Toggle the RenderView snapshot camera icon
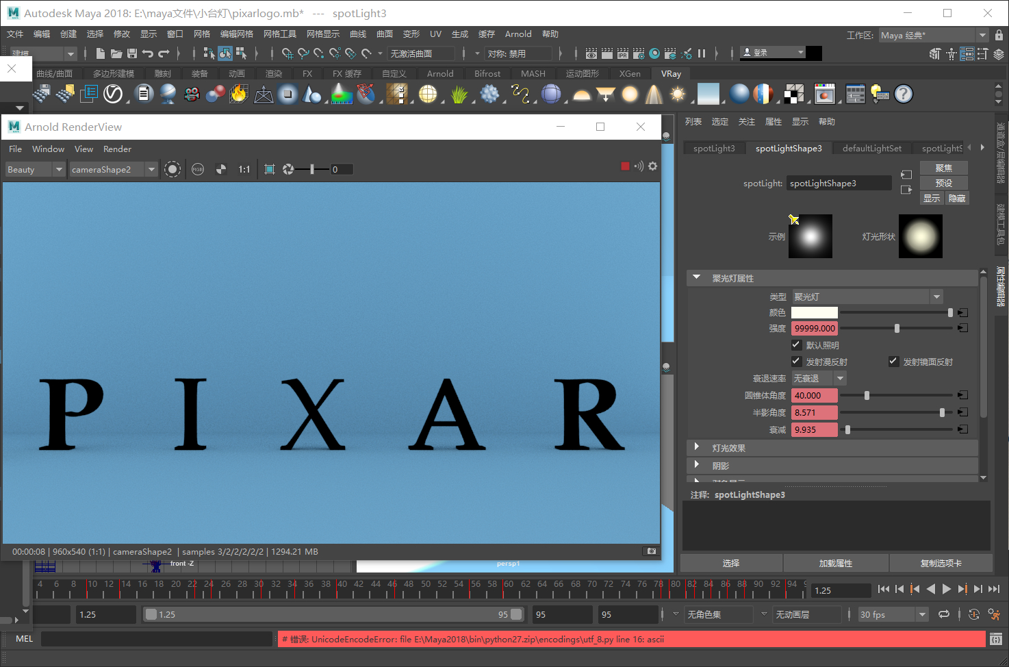 click(x=652, y=551)
